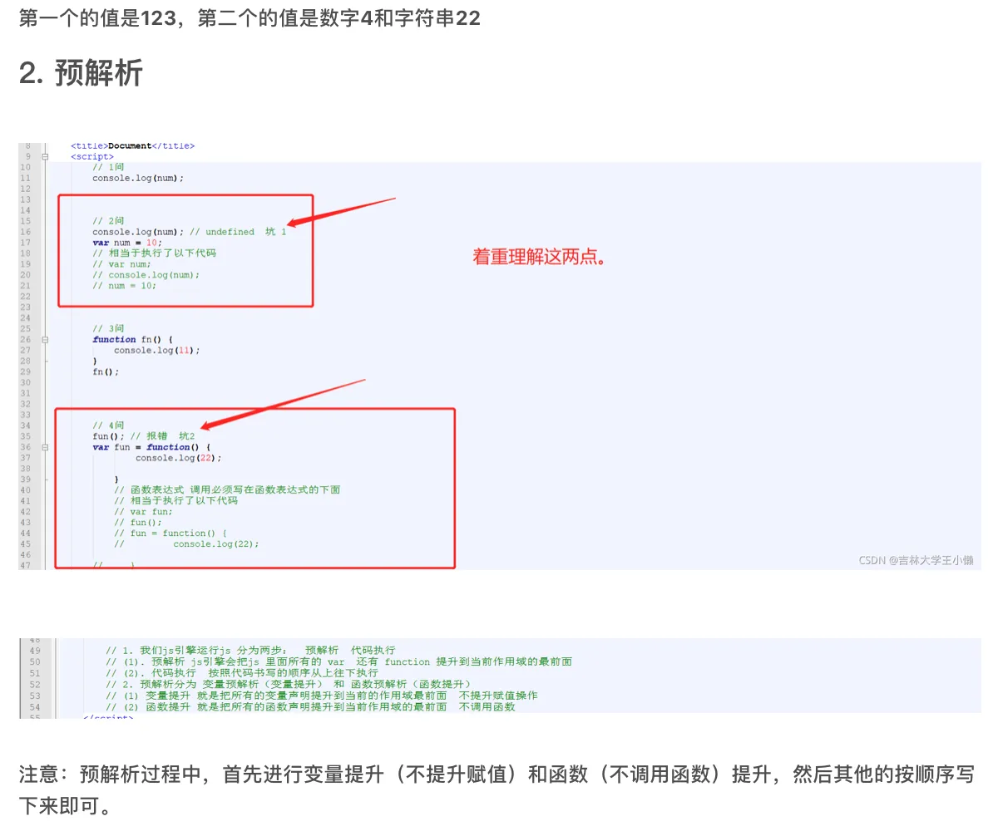
Task: Click the code fold icon beside script tag
Action: coord(46,156)
